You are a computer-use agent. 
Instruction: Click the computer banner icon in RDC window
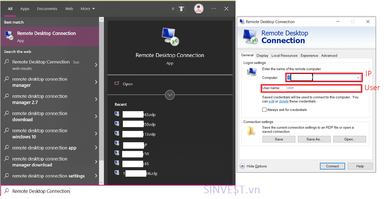(250, 37)
